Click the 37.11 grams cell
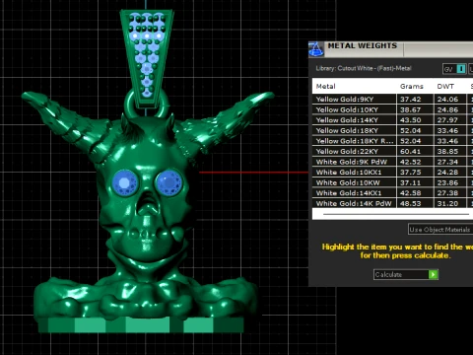 415,182
